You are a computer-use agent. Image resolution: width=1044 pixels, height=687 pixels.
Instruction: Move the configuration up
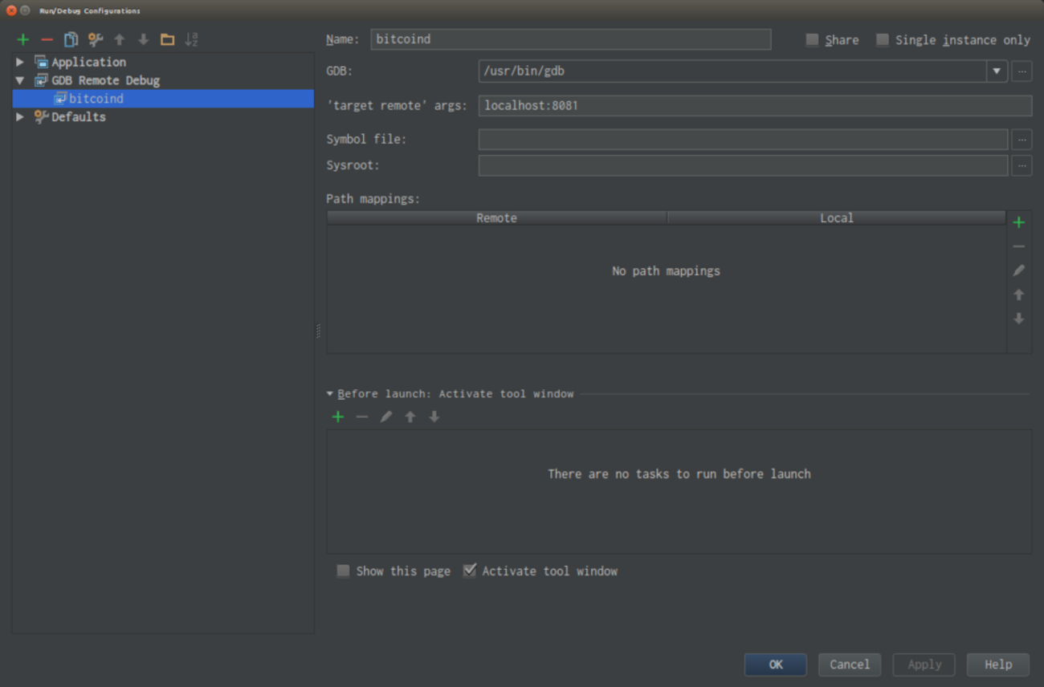point(119,39)
